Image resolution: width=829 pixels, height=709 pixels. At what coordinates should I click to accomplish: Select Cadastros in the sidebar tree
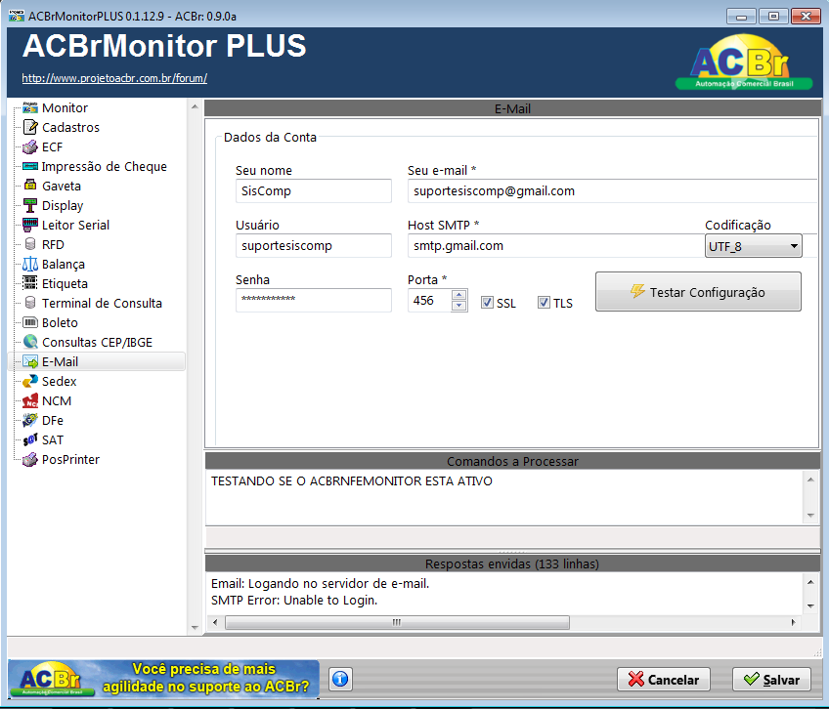[x=70, y=127]
